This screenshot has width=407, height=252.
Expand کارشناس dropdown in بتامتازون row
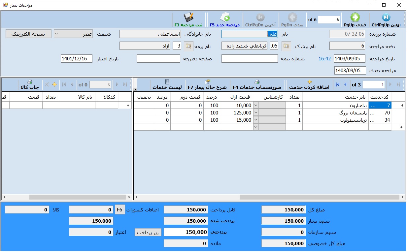click(256, 106)
